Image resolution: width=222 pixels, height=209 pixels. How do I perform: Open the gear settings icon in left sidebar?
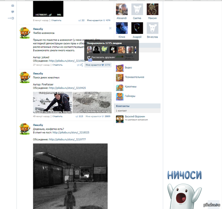[13, 18]
